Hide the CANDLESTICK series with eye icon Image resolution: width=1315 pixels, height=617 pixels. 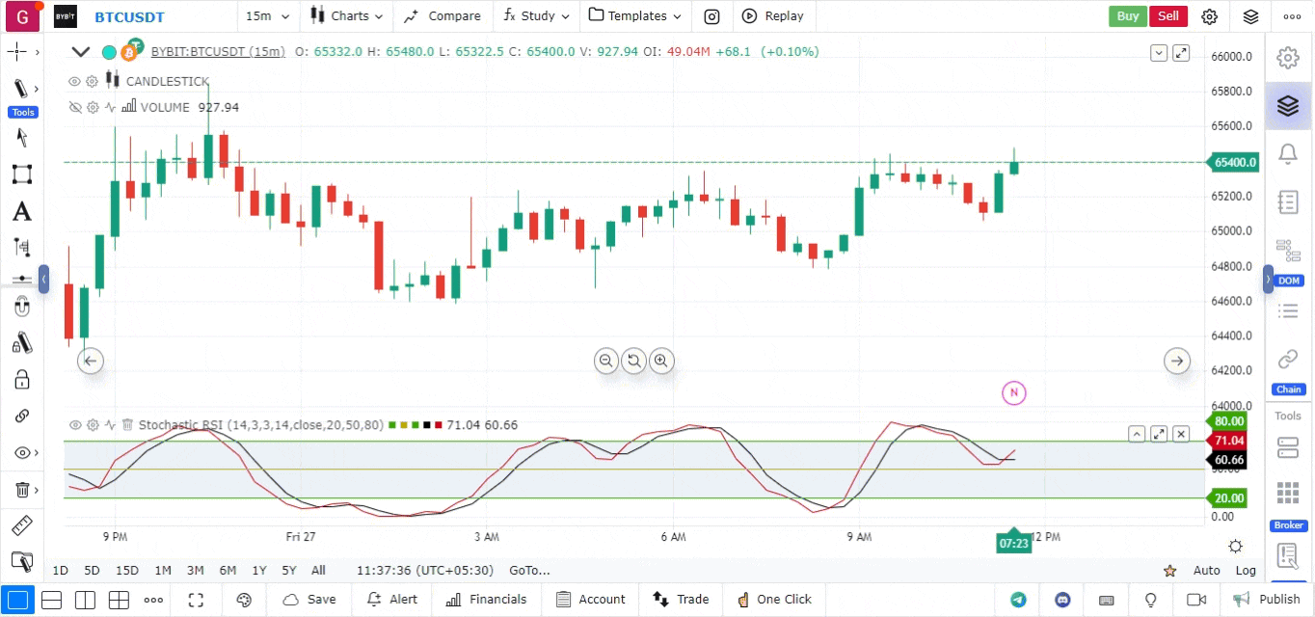[74, 82]
